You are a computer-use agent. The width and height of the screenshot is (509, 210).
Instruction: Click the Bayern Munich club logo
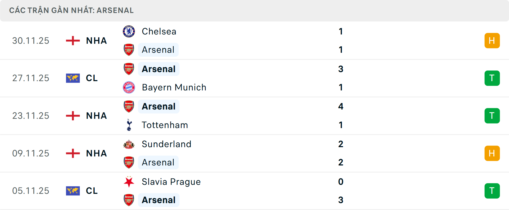(x=129, y=87)
